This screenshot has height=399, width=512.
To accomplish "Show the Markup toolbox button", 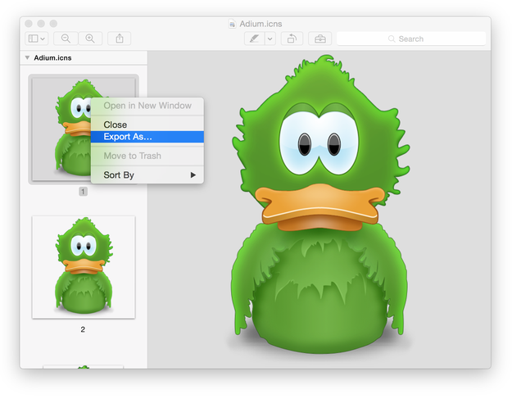I will (320, 39).
